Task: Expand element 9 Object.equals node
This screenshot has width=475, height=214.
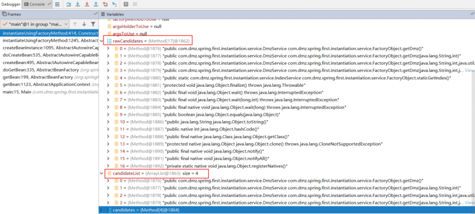Action: 109,114
